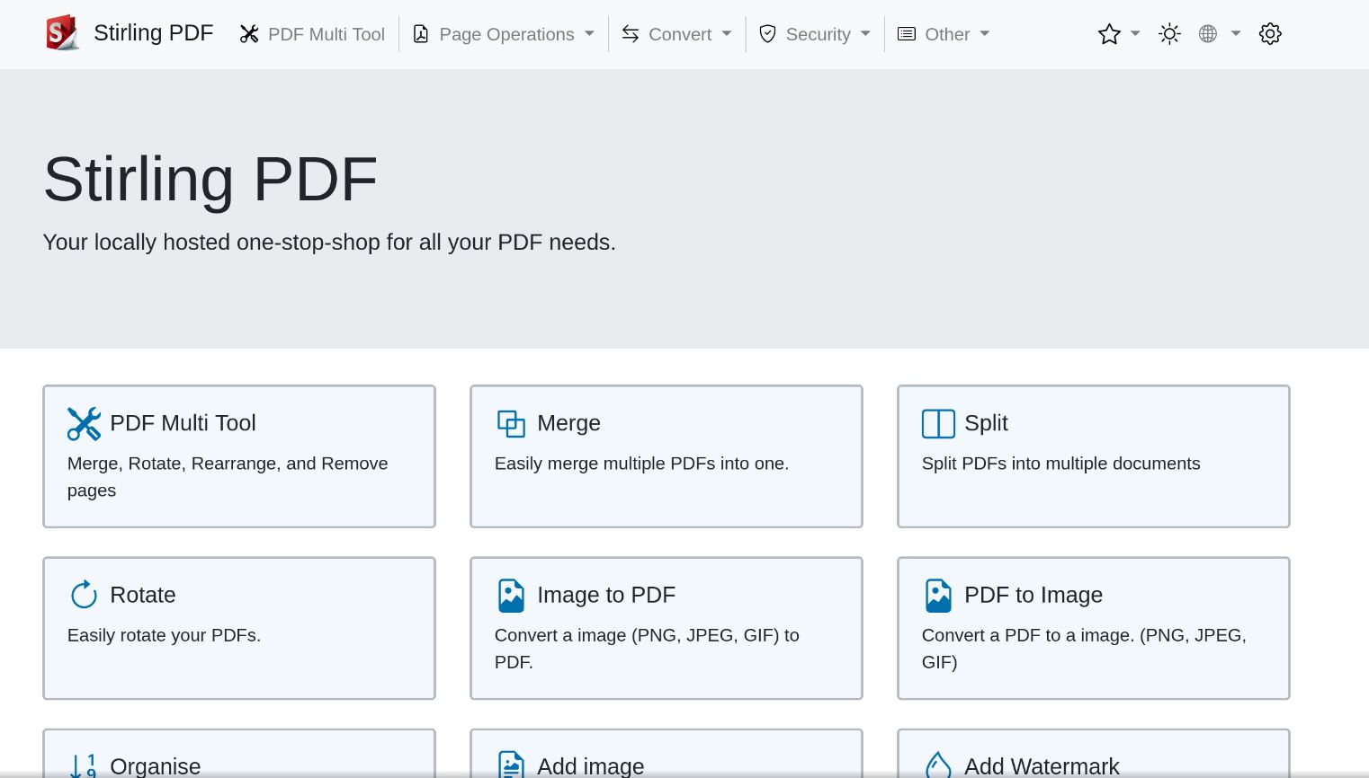The image size is (1369, 778).
Task: Click the Split two-panel icon
Action: pos(938,423)
